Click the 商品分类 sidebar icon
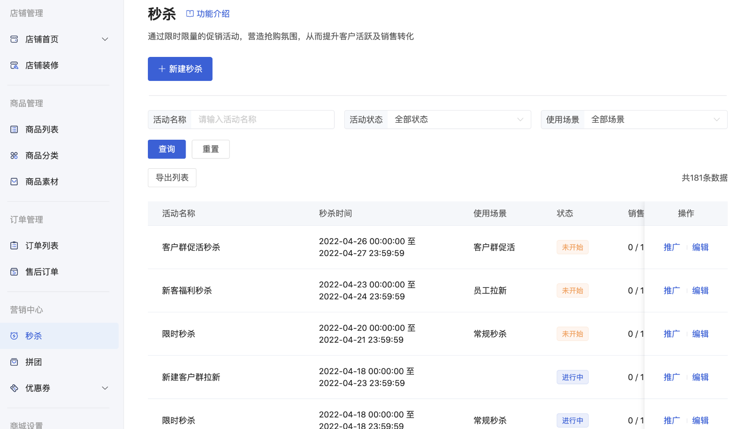This screenshot has height=429, width=730. 14,156
